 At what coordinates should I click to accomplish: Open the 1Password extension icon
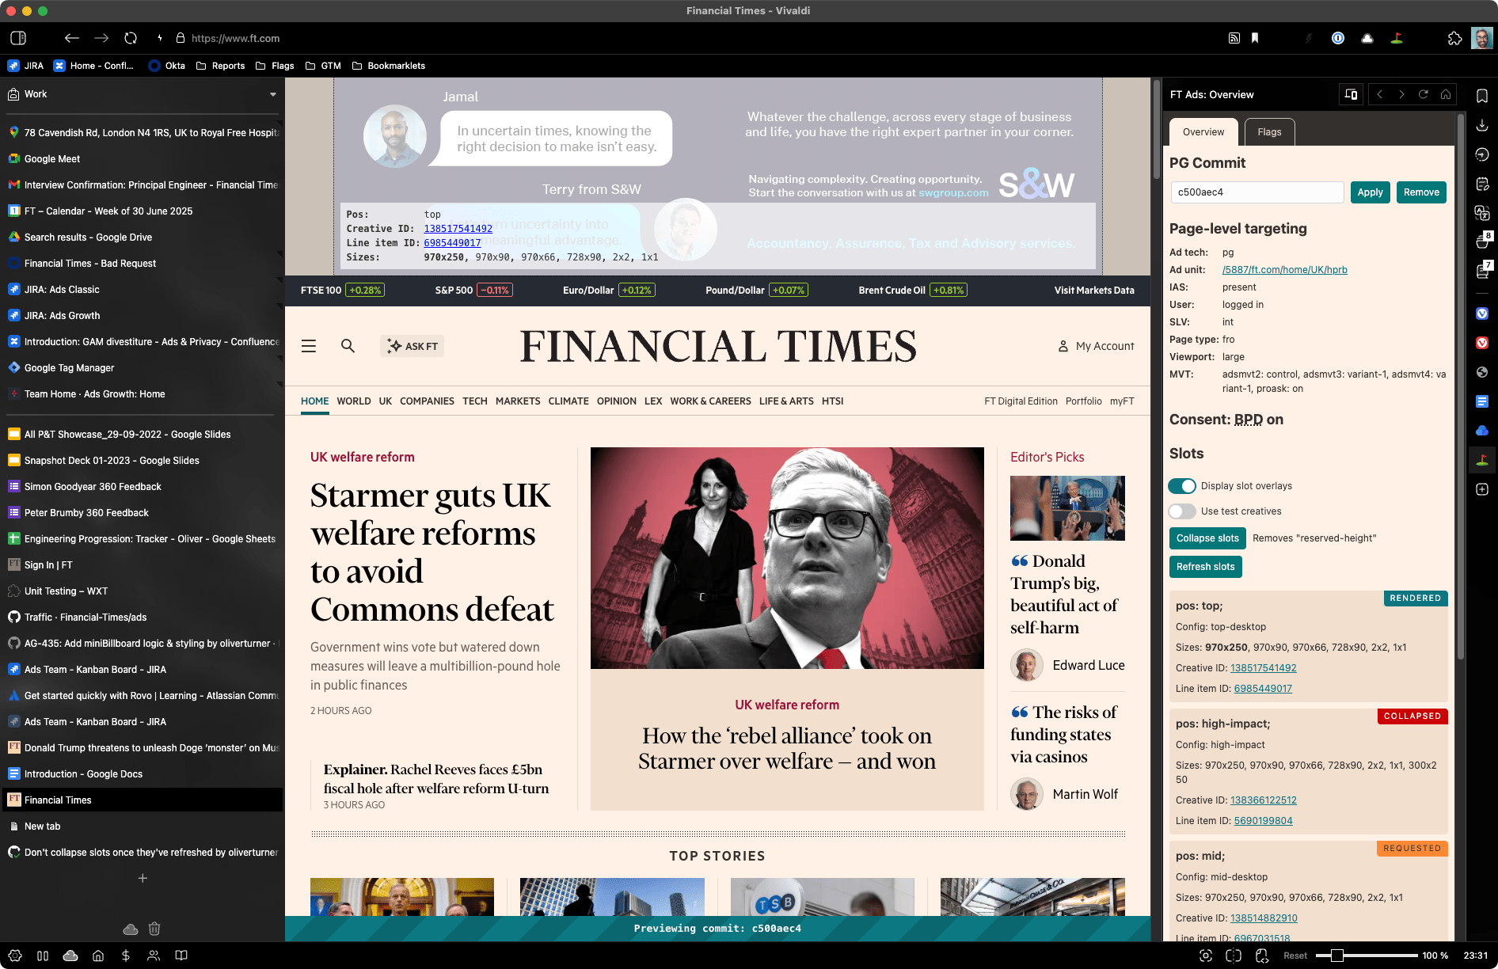(x=1338, y=38)
